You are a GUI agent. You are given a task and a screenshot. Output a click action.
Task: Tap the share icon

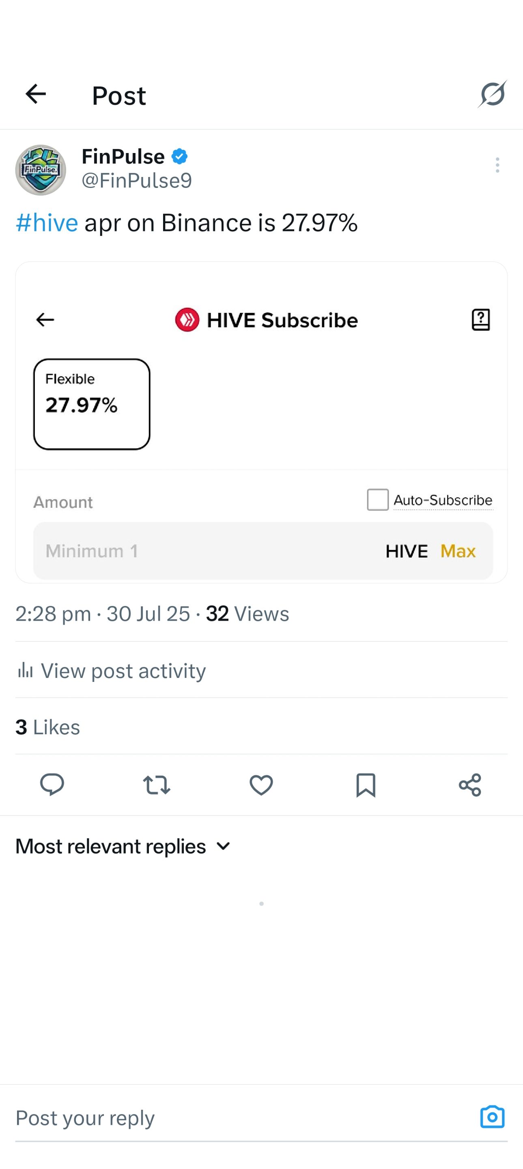tap(470, 785)
